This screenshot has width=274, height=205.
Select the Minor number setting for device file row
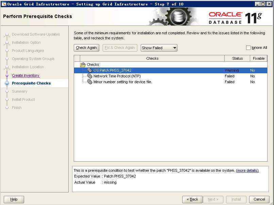(171, 82)
